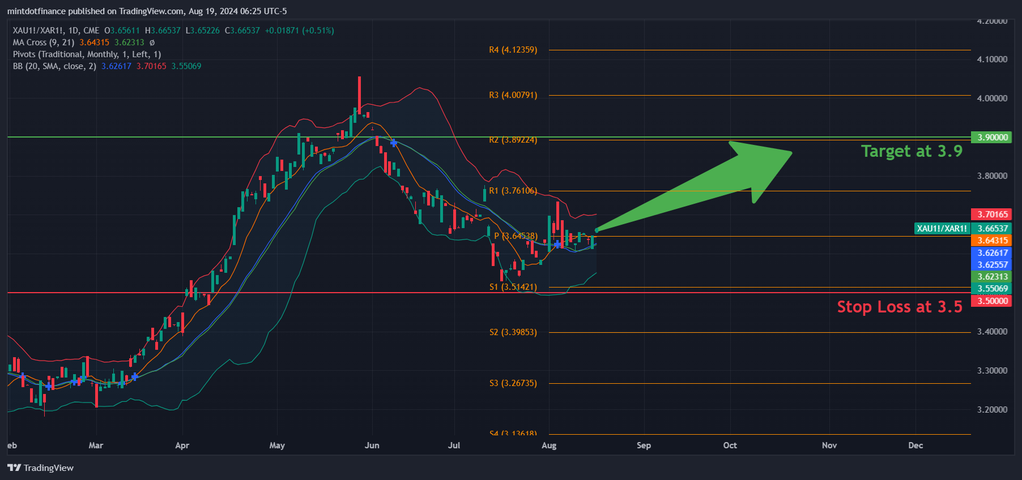Click the Oct label on time axis
Image resolution: width=1022 pixels, height=480 pixels.
pyautogui.click(x=730, y=445)
